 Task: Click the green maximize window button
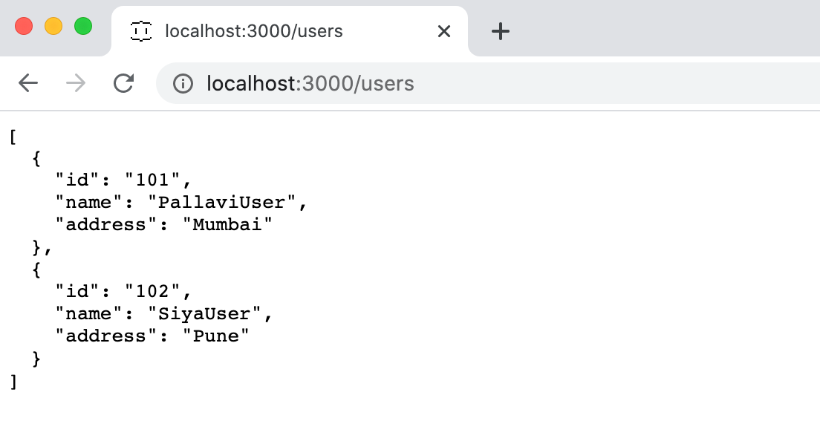[83, 25]
